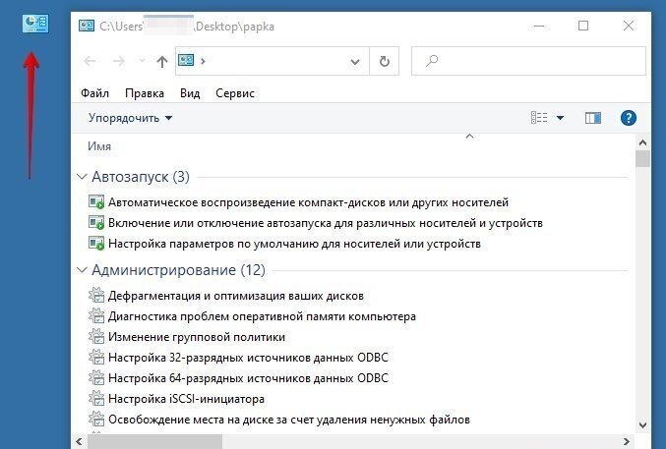Open Help with question mark icon
Screen dimensions: 666x449
click(629, 118)
